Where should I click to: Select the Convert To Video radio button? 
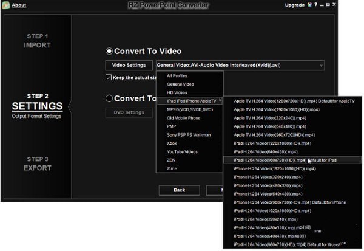pos(109,51)
